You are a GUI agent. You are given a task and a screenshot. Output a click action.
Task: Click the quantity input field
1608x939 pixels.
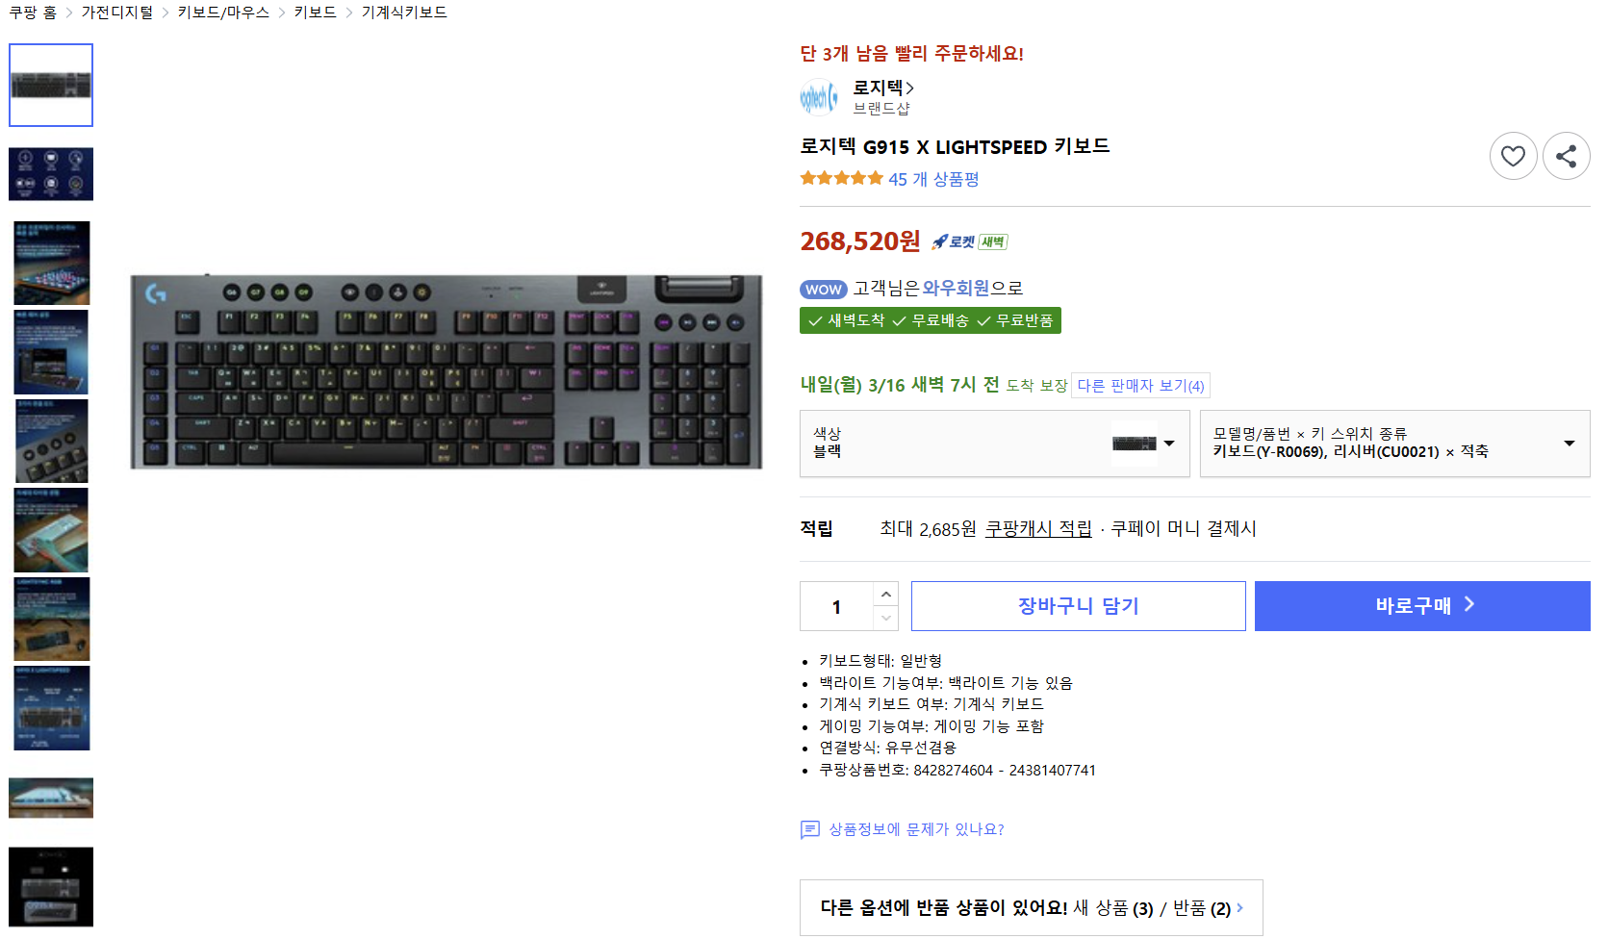[x=836, y=607]
